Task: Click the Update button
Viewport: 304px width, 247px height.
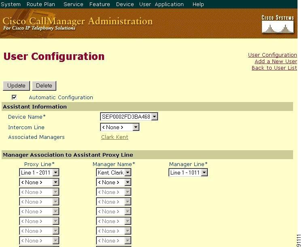Action: point(16,86)
